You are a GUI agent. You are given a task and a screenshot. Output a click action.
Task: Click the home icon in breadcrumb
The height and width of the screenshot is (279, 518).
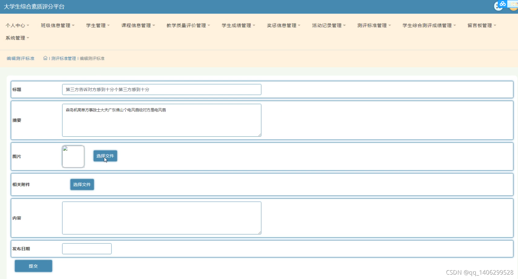45,58
